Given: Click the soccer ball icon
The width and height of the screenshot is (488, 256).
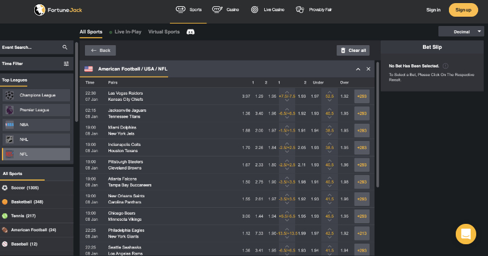Looking at the screenshot, I should coord(5,188).
